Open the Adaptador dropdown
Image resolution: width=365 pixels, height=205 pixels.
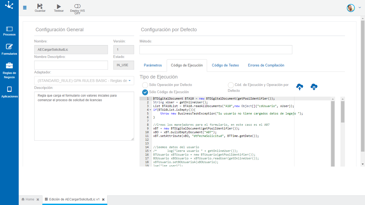point(84,81)
